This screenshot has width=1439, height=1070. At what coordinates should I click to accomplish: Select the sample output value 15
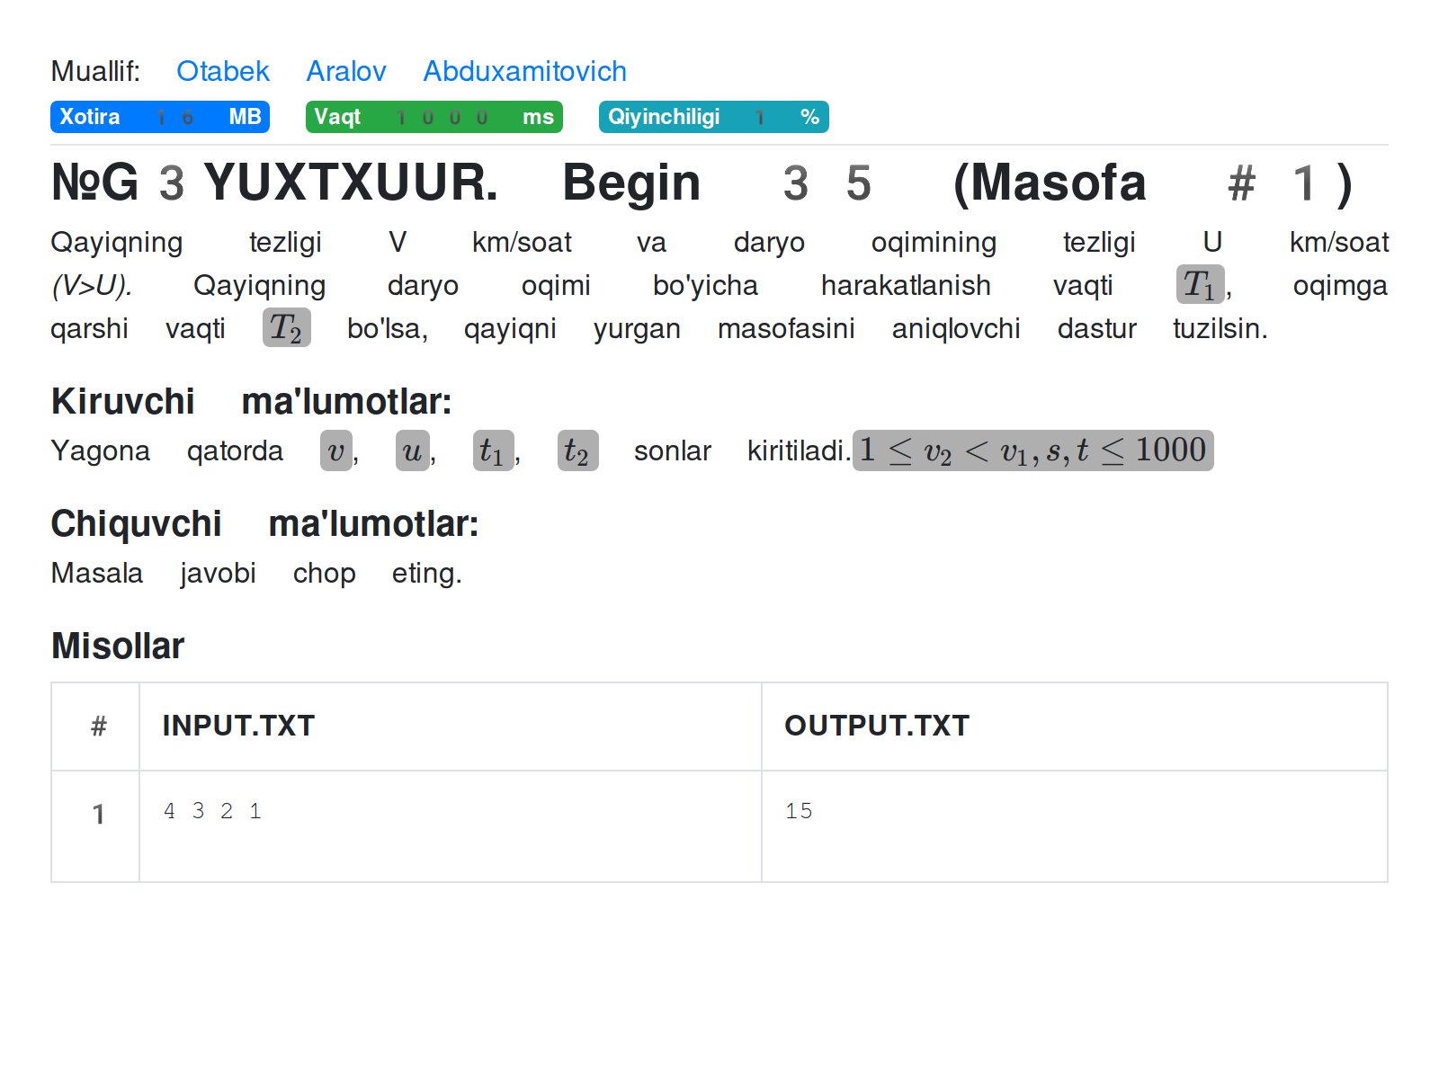click(799, 811)
